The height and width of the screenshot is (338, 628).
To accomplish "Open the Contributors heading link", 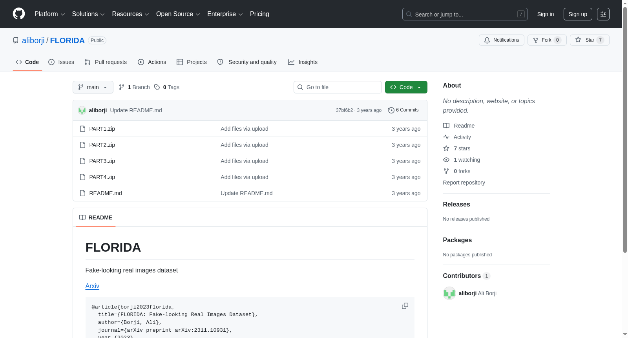I will (467, 276).
